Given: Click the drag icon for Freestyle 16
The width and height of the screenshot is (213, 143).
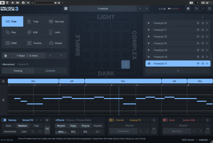Looking at the screenshot, I should (198, 23).
